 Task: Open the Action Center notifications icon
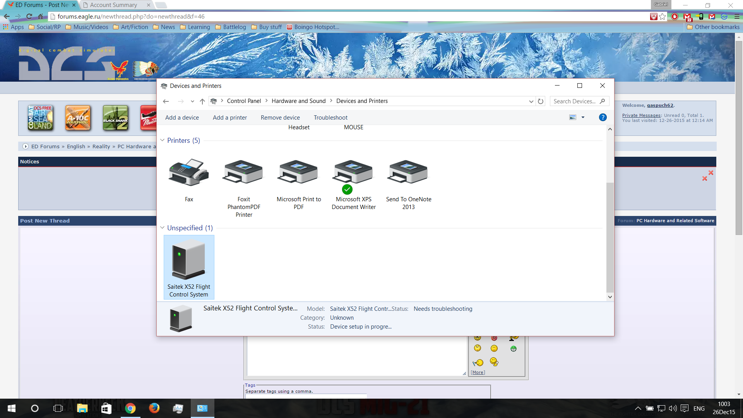(x=685, y=408)
